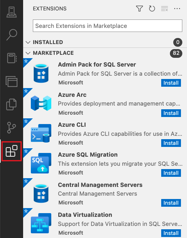Collapse the INSTALLED section
187x238 pixels.
(x=28, y=42)
